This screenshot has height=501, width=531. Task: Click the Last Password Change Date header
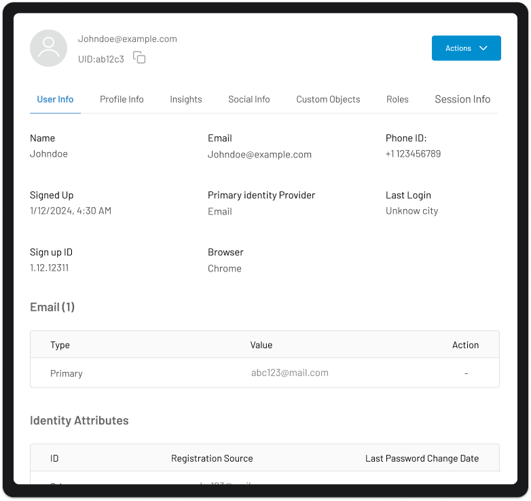pyautogui.click(x=422, y=458)
